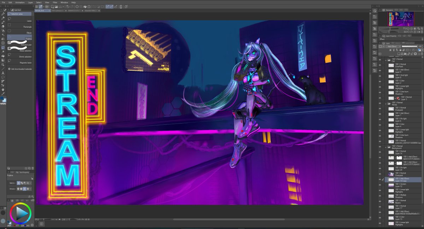This screenshot has width=424, height=229.
Task: Open the Quick Access panel icon in right dock
Action: 374,11
